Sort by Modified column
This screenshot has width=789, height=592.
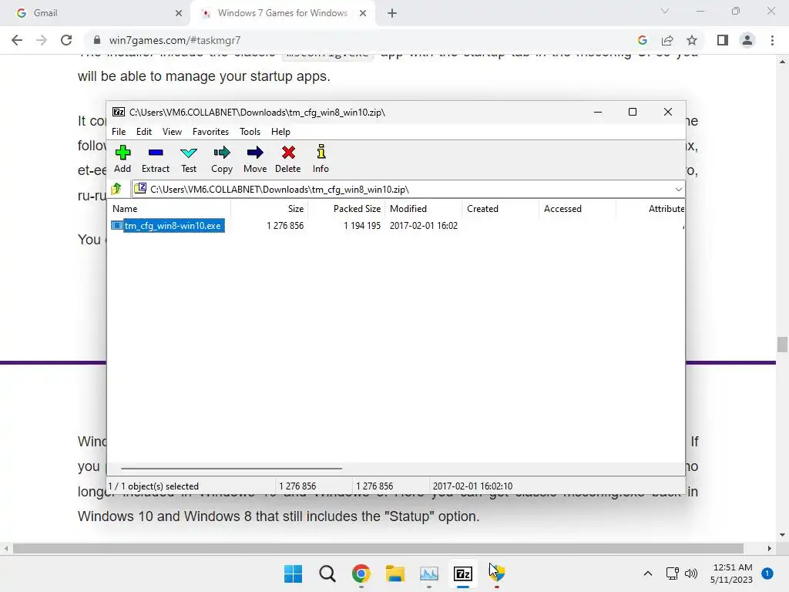click(424, 208)
